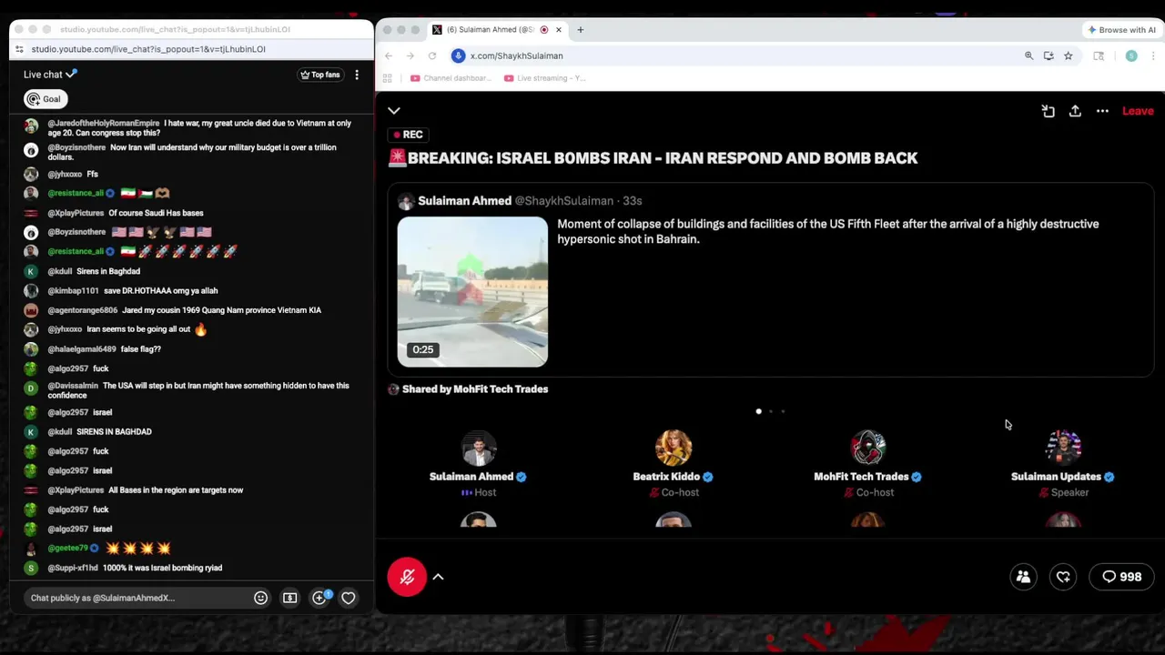Click the X tab titled Sulaiman Ahmed
The image size is (1165, 655).
coord(497,29)
